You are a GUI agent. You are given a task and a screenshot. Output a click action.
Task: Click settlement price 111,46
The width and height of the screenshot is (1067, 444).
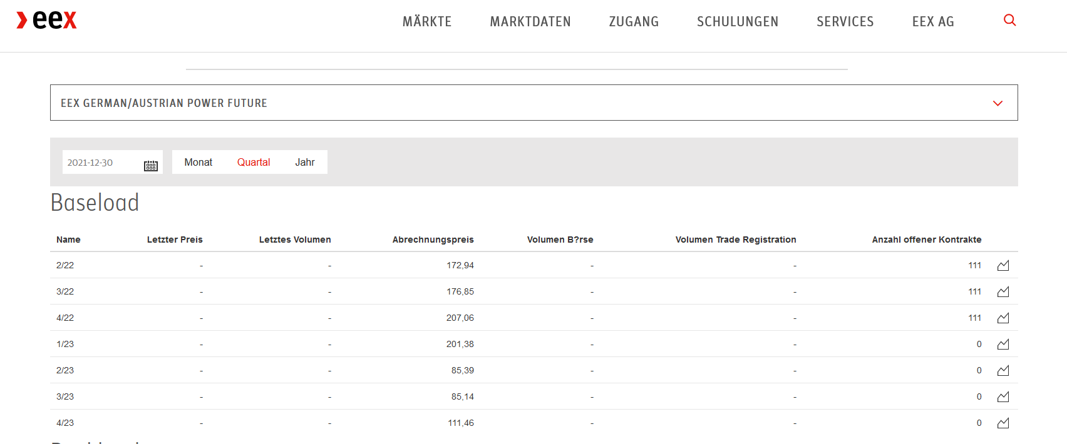(461, 423)
